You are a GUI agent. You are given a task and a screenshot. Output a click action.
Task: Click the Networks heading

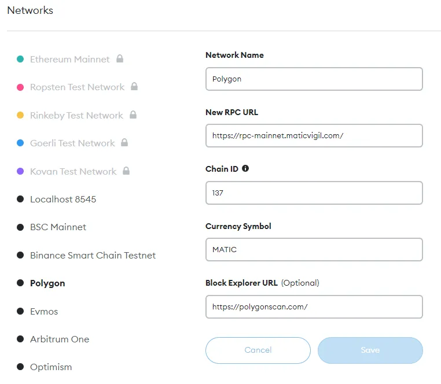(30, 10)
